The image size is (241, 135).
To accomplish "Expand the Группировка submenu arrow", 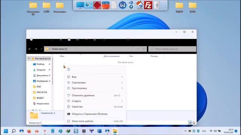I will [122, 88].
